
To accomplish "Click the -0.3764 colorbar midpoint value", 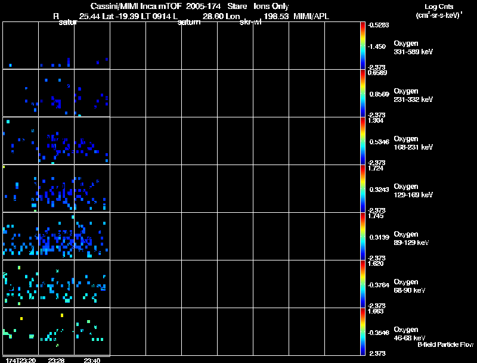I will point(378,285).
